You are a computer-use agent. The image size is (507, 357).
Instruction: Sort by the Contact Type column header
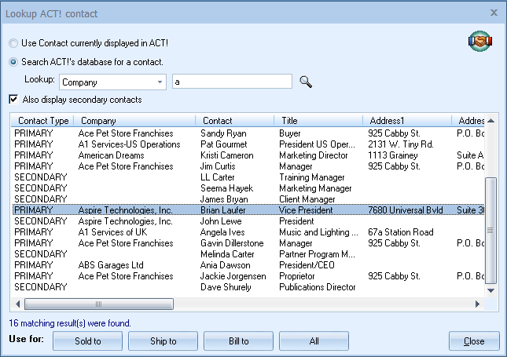43,121
